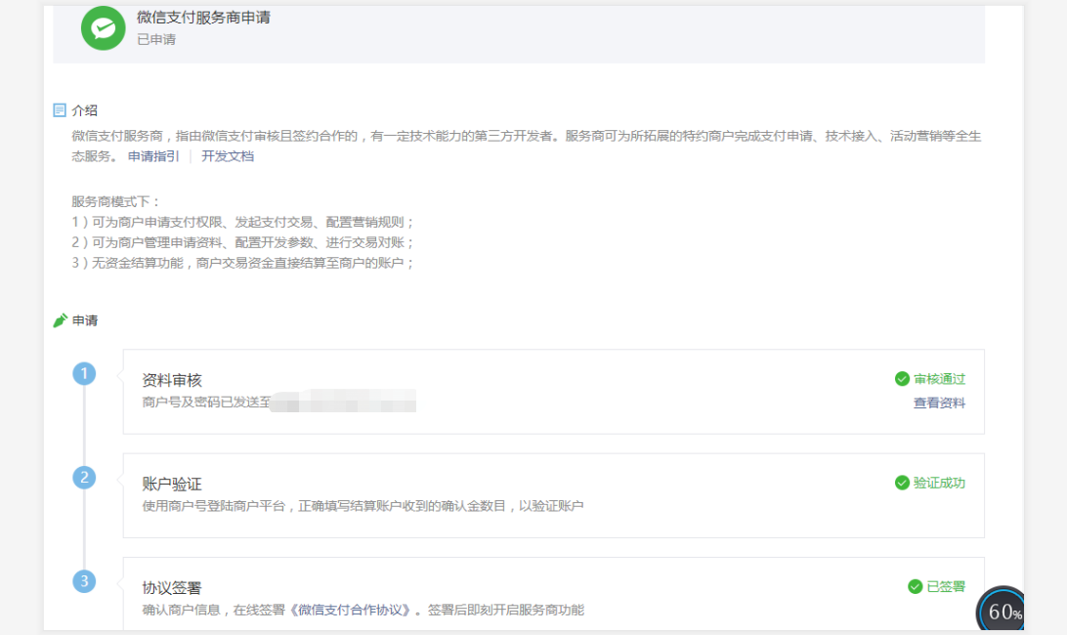
Task: Click the 已申请 status text
Action: (156, 39)
